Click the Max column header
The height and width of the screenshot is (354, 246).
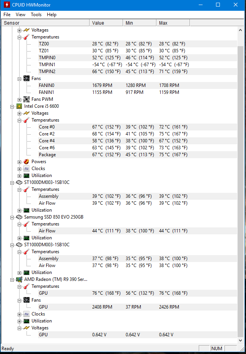tap(173, 23)
